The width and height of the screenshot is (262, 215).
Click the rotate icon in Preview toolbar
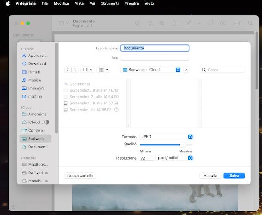tap(211, 23)
